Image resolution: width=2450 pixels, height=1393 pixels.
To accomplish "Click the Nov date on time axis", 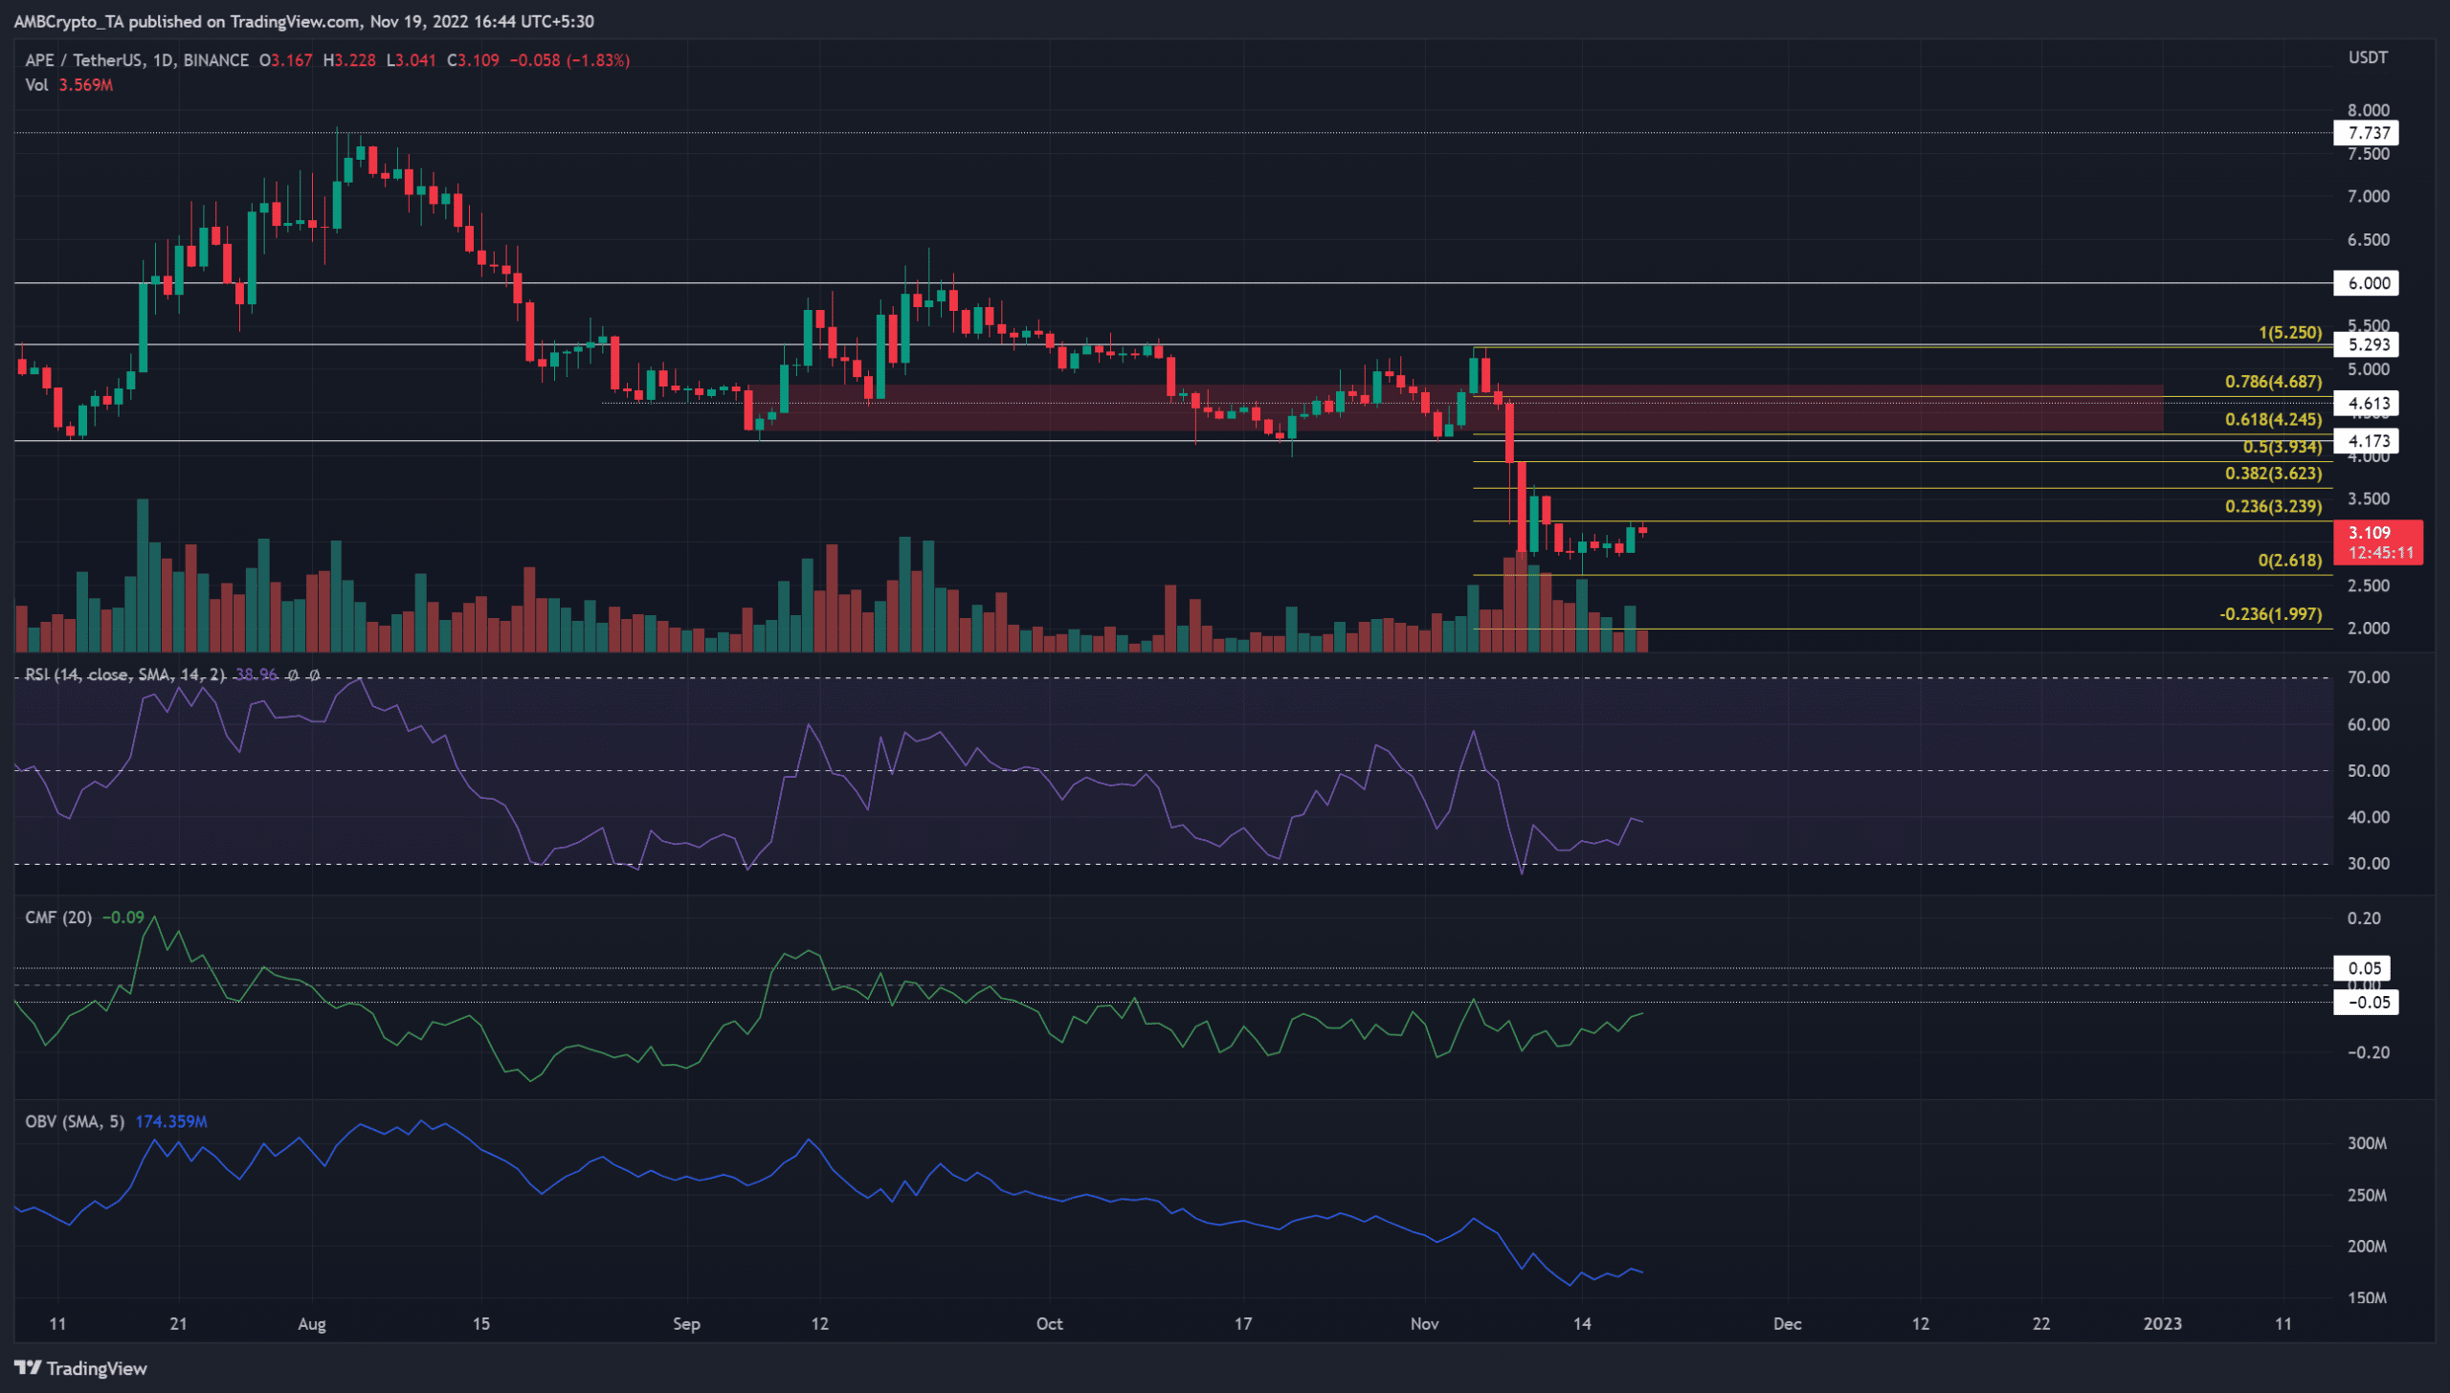I will pos(1425,1324).
